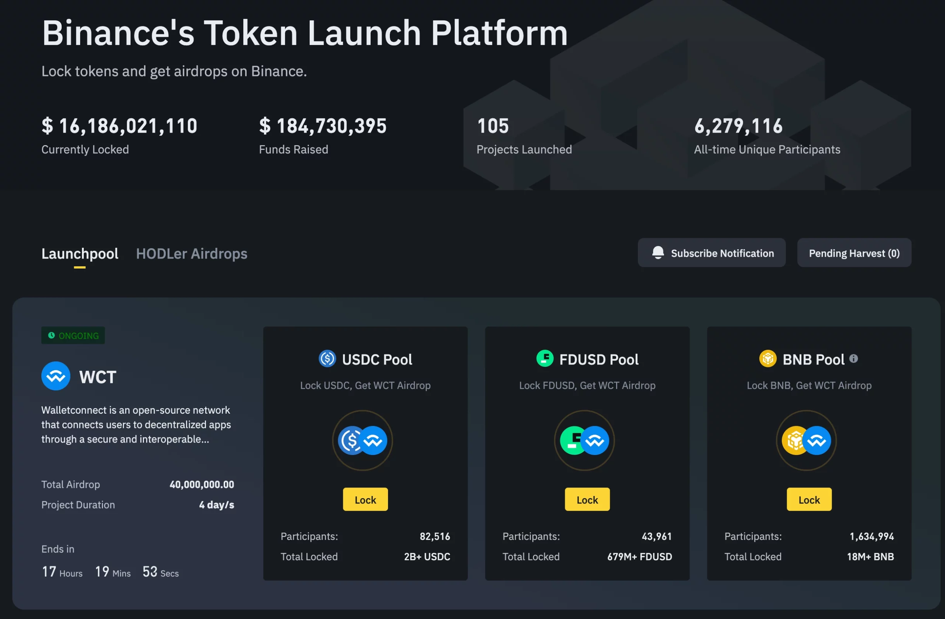Open Pending Harvest (0)

click(854, 253)
